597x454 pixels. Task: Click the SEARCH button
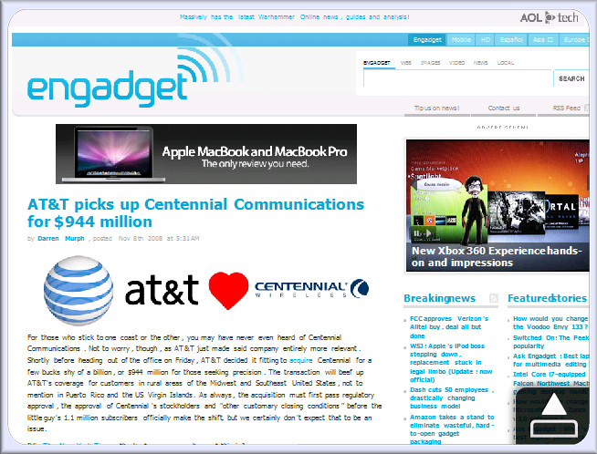[571, 78]
